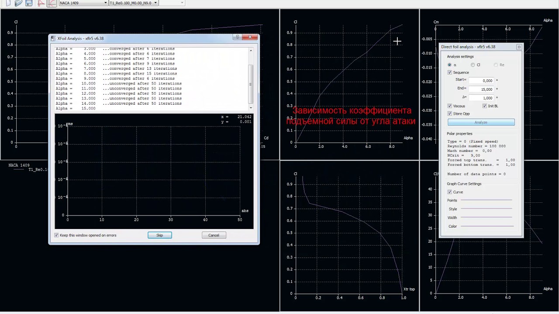Click the 'Graph Curve Settings' group label
The height and width of the screenshot is (314, 559).
pos(464,184)
